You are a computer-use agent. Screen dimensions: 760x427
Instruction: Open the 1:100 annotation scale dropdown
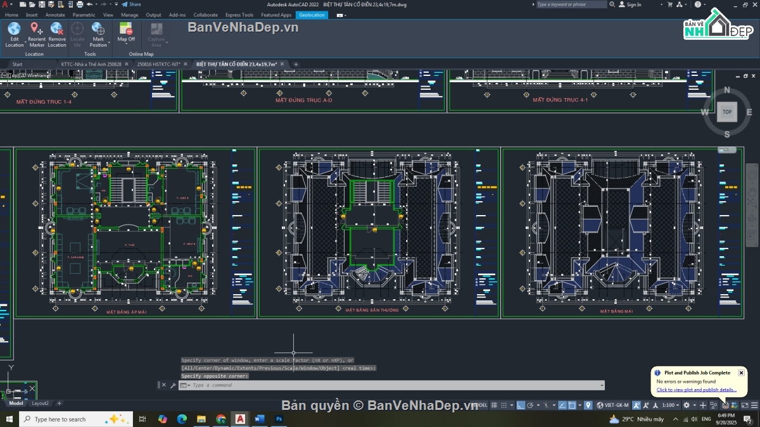pos(669,405)
